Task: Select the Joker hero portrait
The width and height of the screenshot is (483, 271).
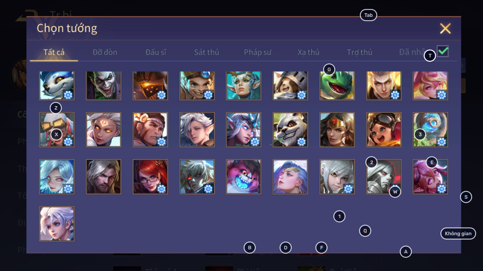Action: click(104, 85)
